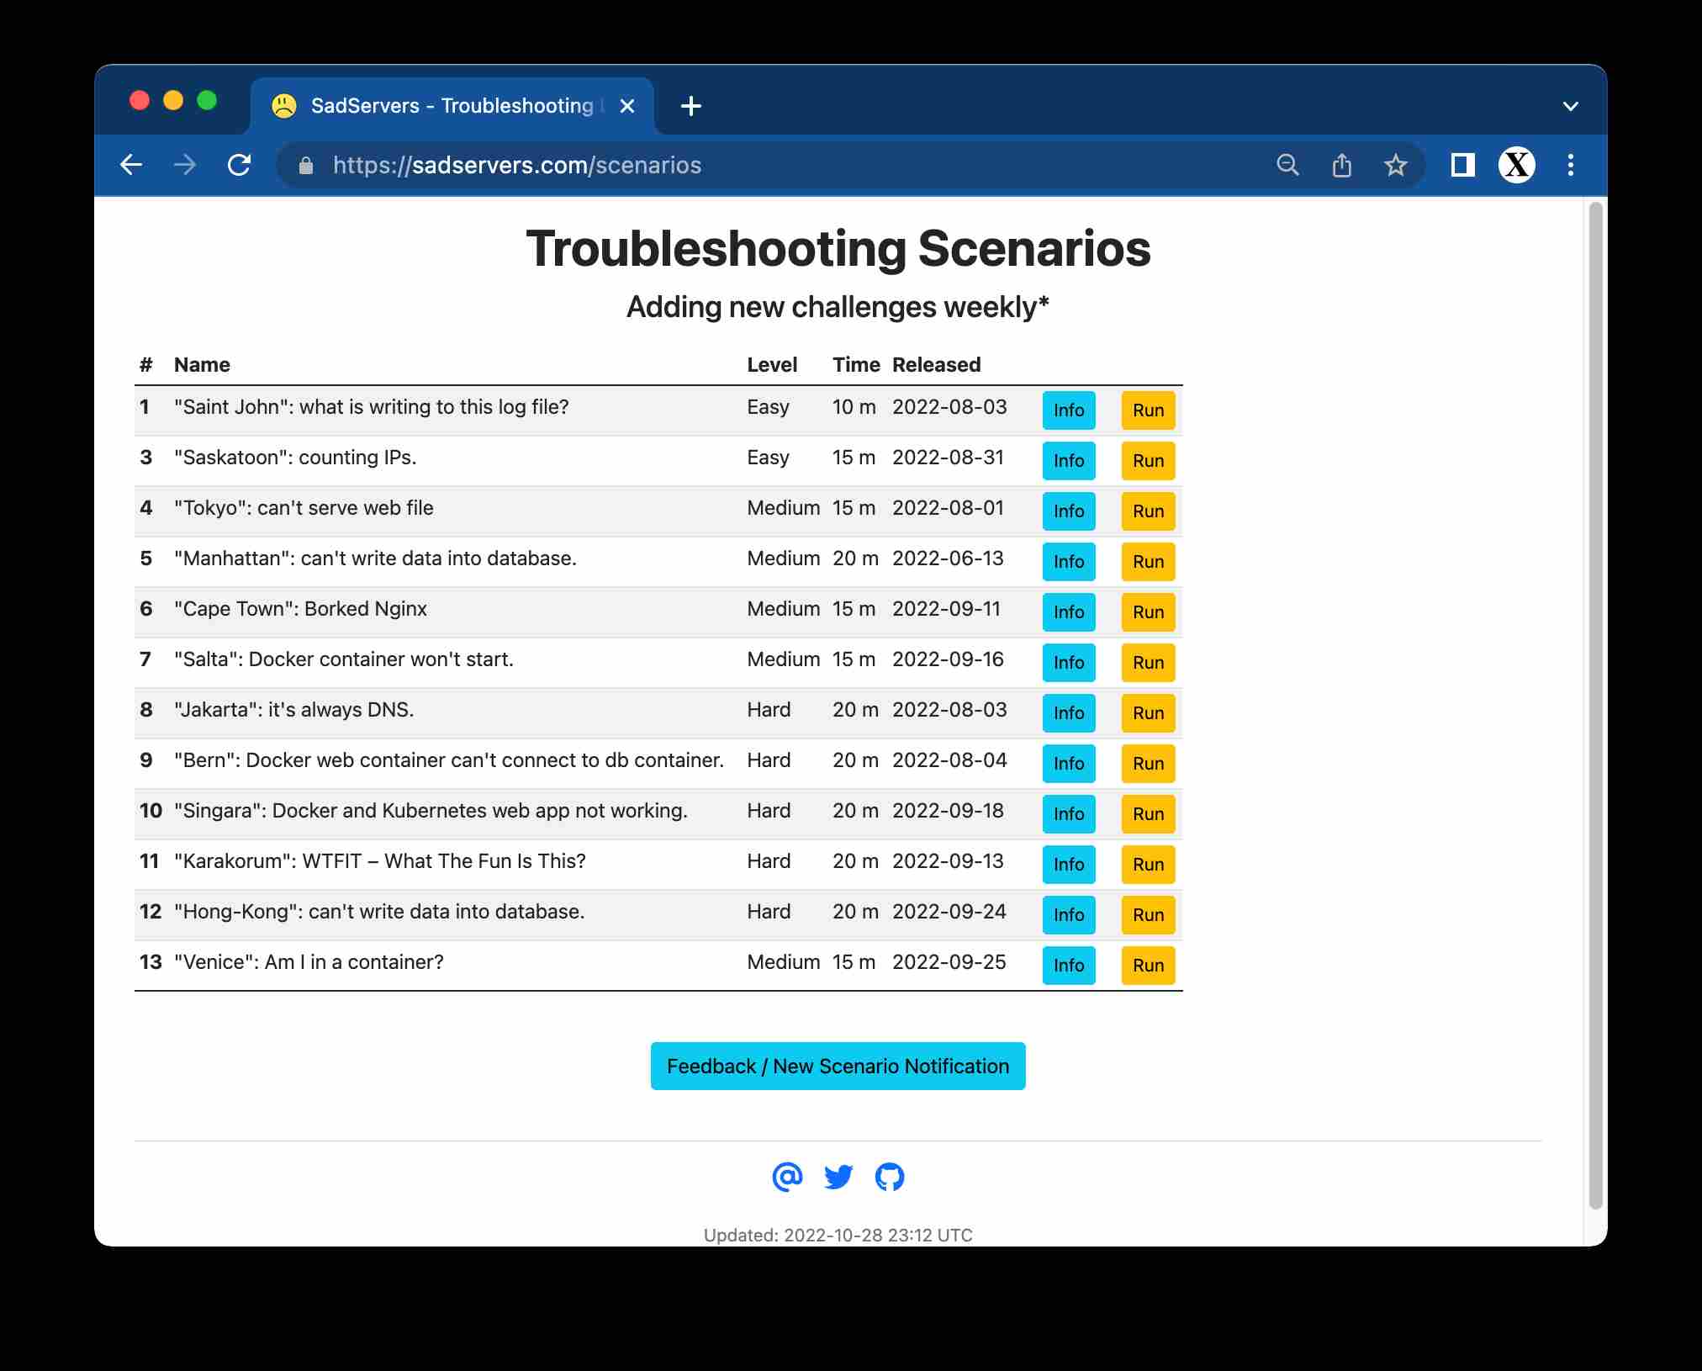The image size is (1702, 1371).
Task: Run the Jakarta DNS scenario
Action: [x=1149, y=713]
